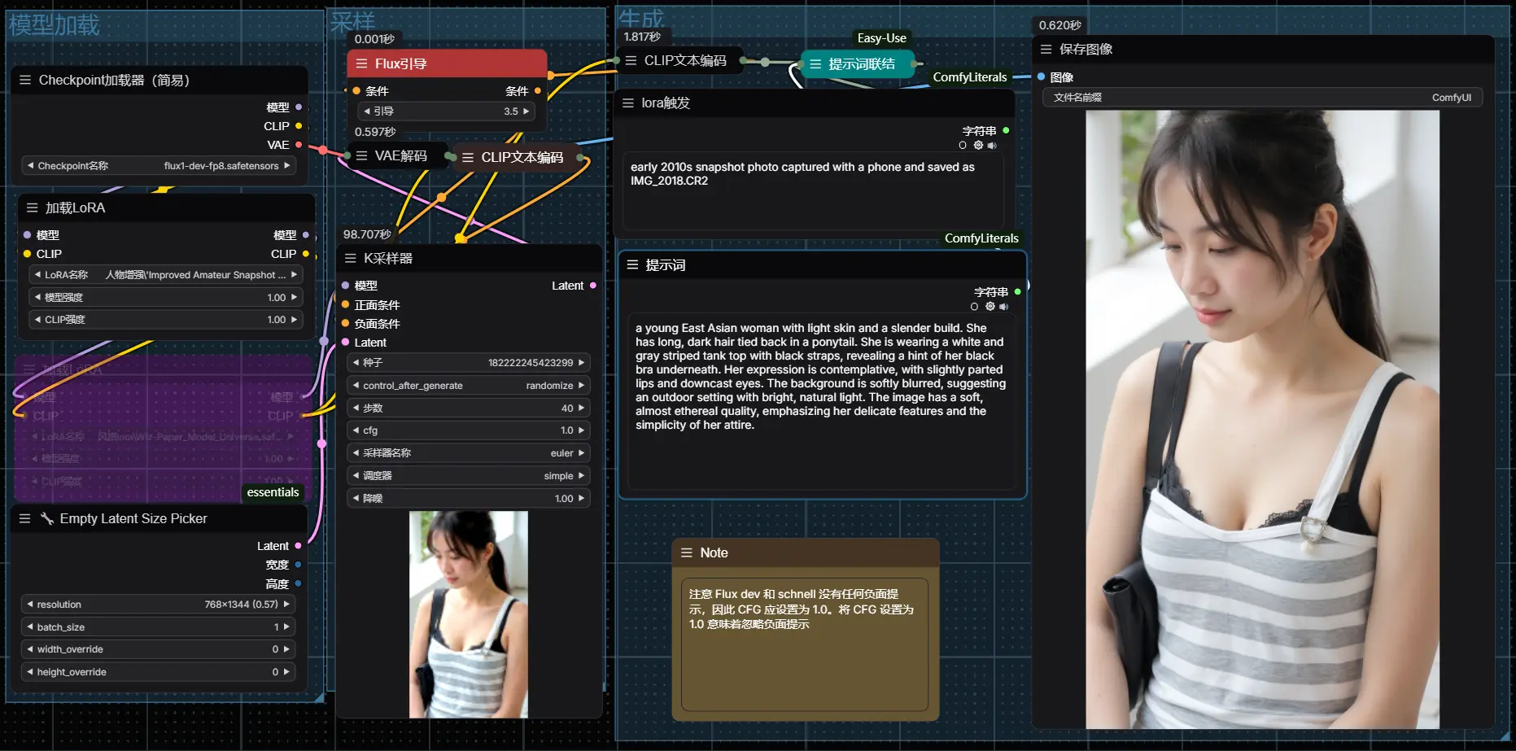The height and width of the screenshot is (751, 1516).
Task: Click the resolution 768×1344 selector
Action: (159, 605)
